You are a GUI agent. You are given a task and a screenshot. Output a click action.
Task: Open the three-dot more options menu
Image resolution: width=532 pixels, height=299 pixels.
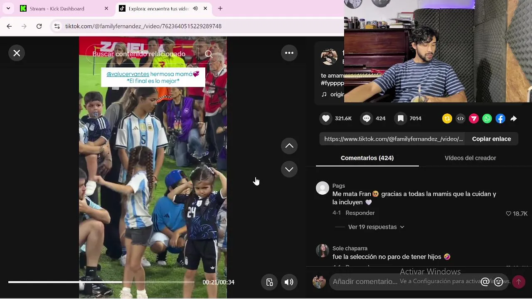(x=289, y=53)
